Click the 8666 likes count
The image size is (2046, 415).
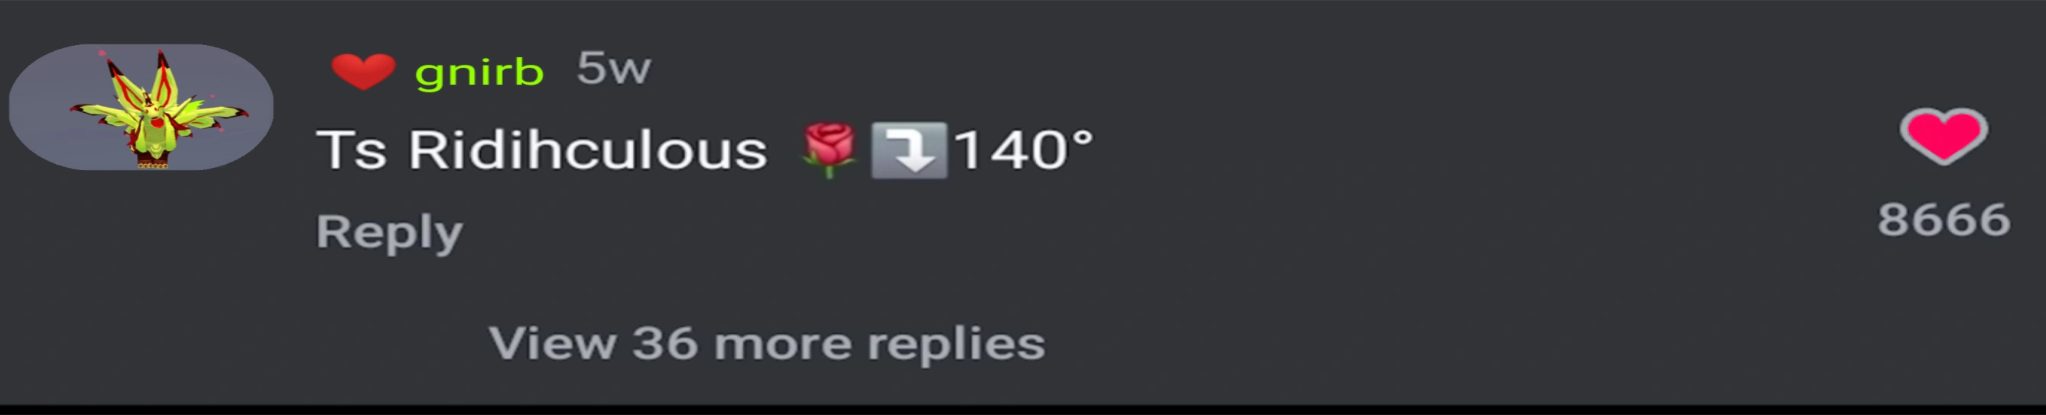pos(1944,220)
